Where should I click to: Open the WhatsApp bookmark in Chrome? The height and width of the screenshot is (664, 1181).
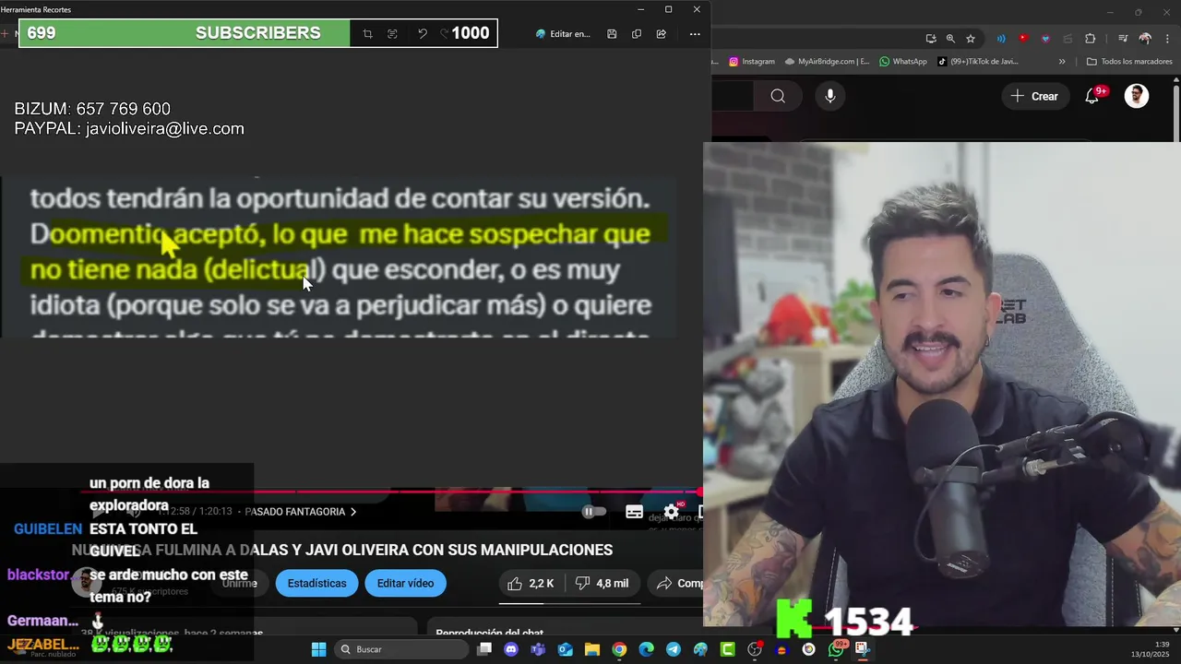click(903, 62)
